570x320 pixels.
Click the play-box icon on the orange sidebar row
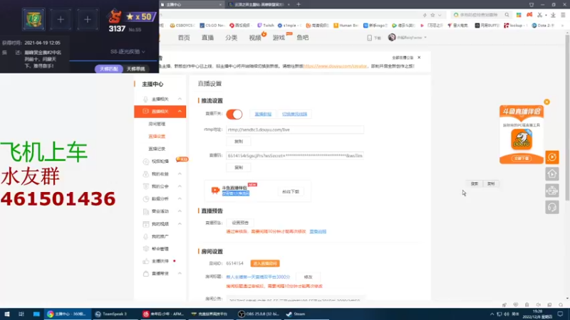pos(146,112)
